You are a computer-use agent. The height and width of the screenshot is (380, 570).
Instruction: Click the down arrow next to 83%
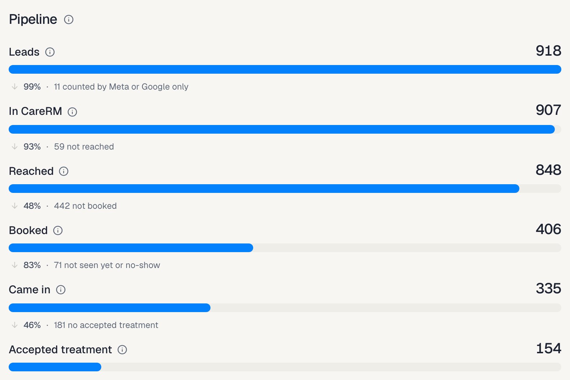click(x=14, y=265)
